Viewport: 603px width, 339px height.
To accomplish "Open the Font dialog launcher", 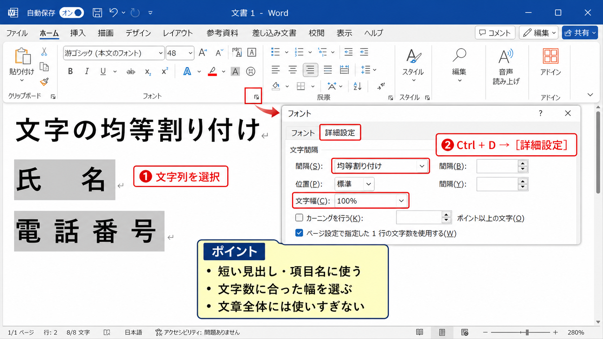I will point(256,97).
